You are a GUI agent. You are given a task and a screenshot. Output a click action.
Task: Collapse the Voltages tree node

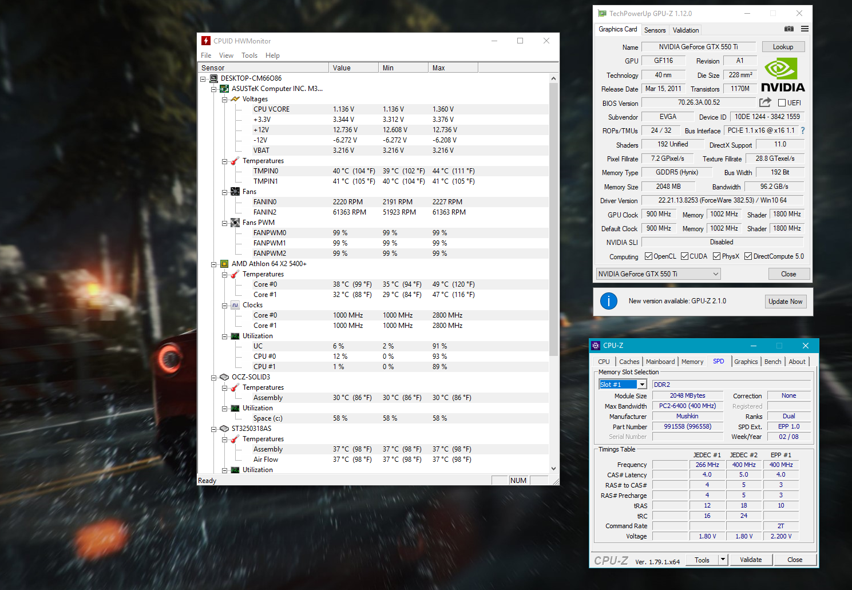tap(224, 100)
